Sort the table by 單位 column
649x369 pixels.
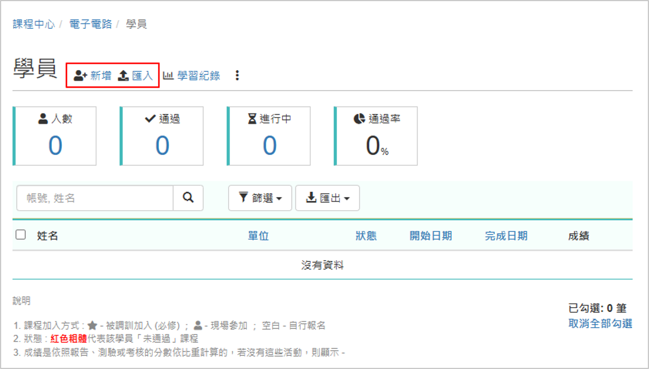[x=258, y=236]
